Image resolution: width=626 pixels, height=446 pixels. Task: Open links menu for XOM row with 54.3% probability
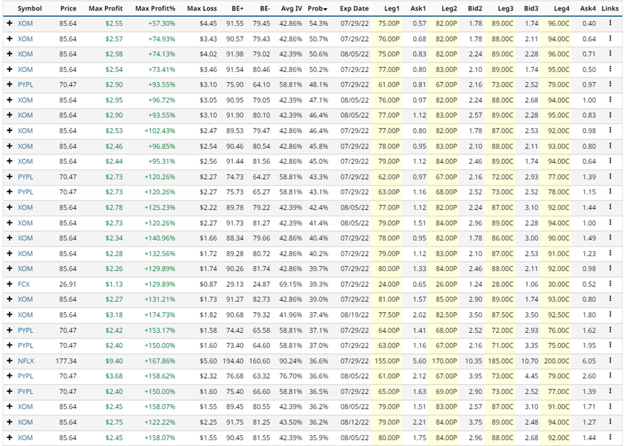point(610,23)
